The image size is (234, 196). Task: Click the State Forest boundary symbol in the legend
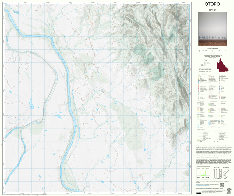209,105
